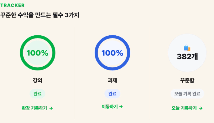Select the 꾸준함 label
This screenshot has height=123, width=214.
click(187, 80)
